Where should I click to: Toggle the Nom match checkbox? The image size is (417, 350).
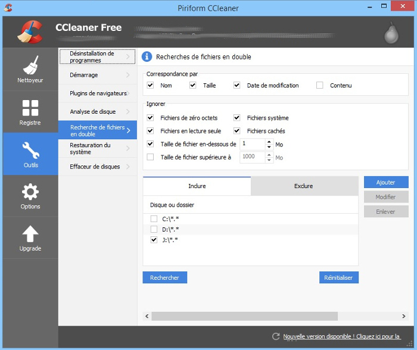(150, 85)
